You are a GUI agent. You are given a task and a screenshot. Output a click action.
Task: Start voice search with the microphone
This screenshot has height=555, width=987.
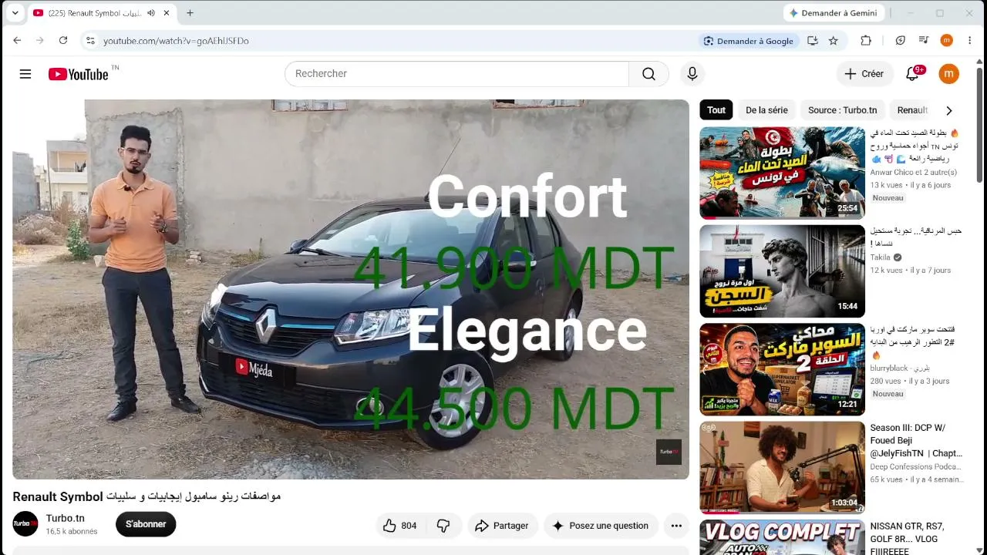tap(692, 74)
